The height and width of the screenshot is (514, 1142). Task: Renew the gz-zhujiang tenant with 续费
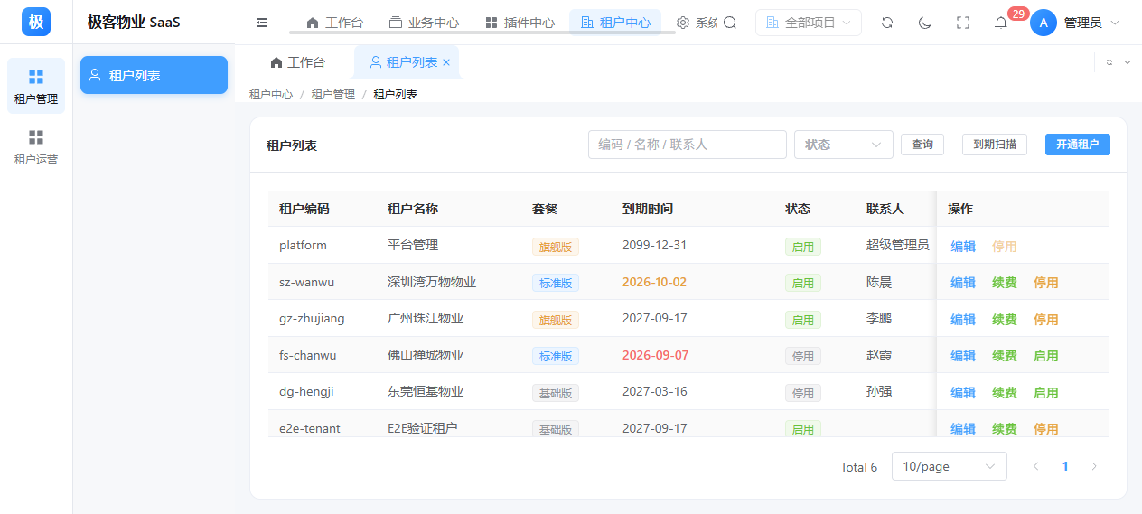1005,320
